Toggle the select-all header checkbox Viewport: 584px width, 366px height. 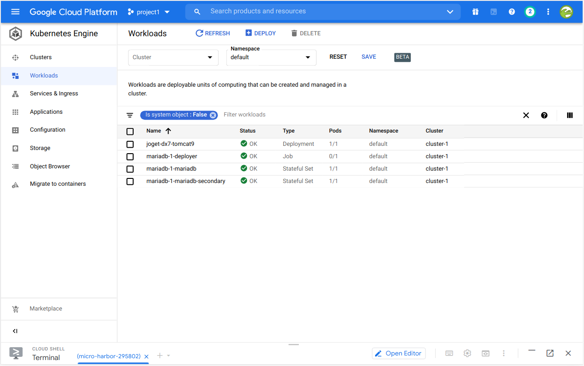(x=130, y=131)
